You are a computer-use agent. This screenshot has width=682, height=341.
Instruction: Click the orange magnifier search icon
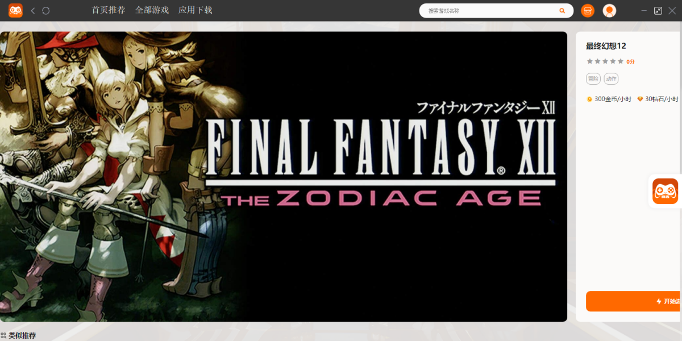[562, 11]
